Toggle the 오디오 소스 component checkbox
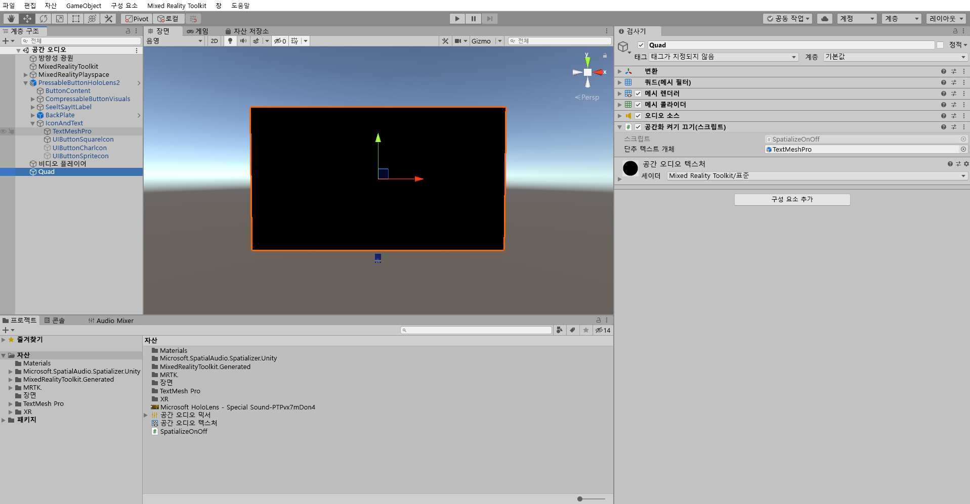Viewport: 970px width, 504px height. 638,116
